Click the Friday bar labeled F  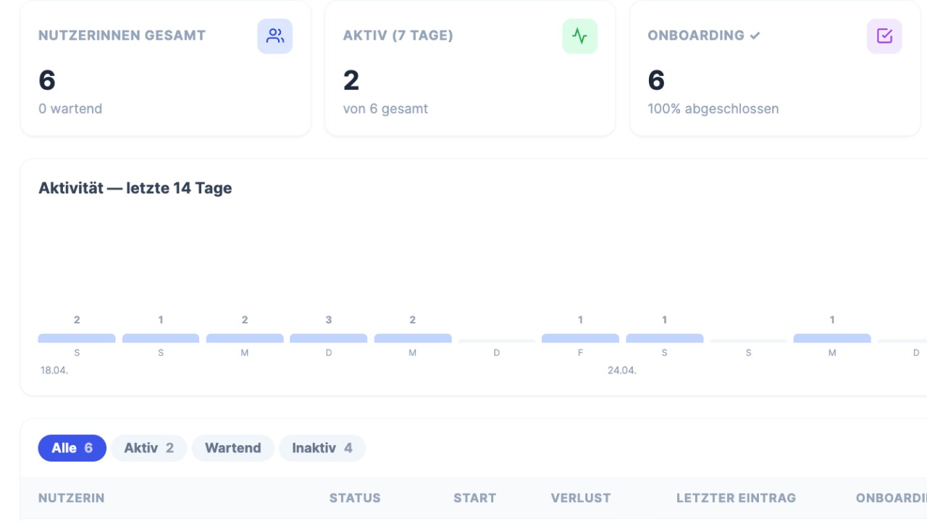(x=580, y=338)
